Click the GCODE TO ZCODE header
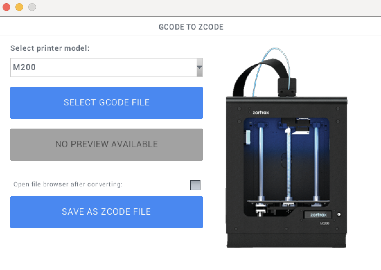 191,27
